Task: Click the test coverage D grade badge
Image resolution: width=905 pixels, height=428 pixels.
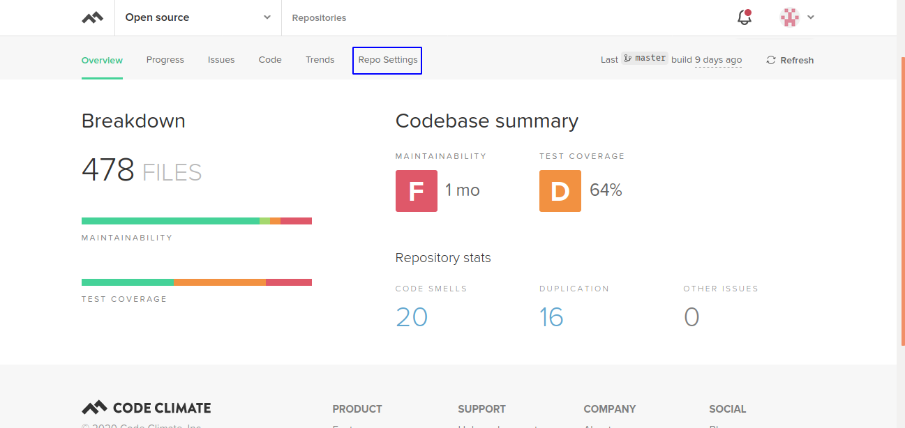Action: 560,191
